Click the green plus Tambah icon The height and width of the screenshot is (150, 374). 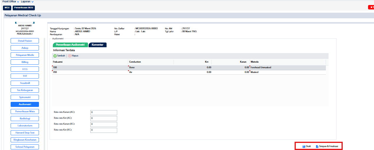[55, 56]
